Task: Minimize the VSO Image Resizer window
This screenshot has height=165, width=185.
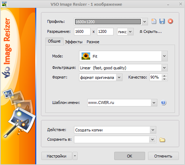Action: 168,5
